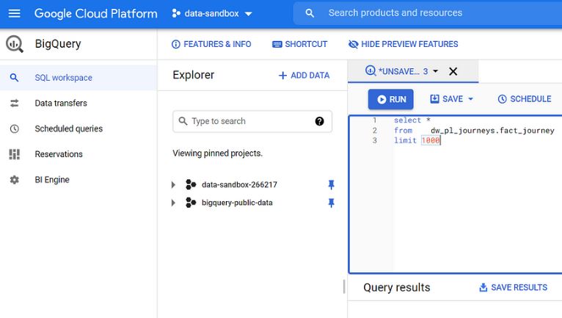Click SCHEDULE to schedule the query
The width and height of the screenshot is (562, 318).
525,99
